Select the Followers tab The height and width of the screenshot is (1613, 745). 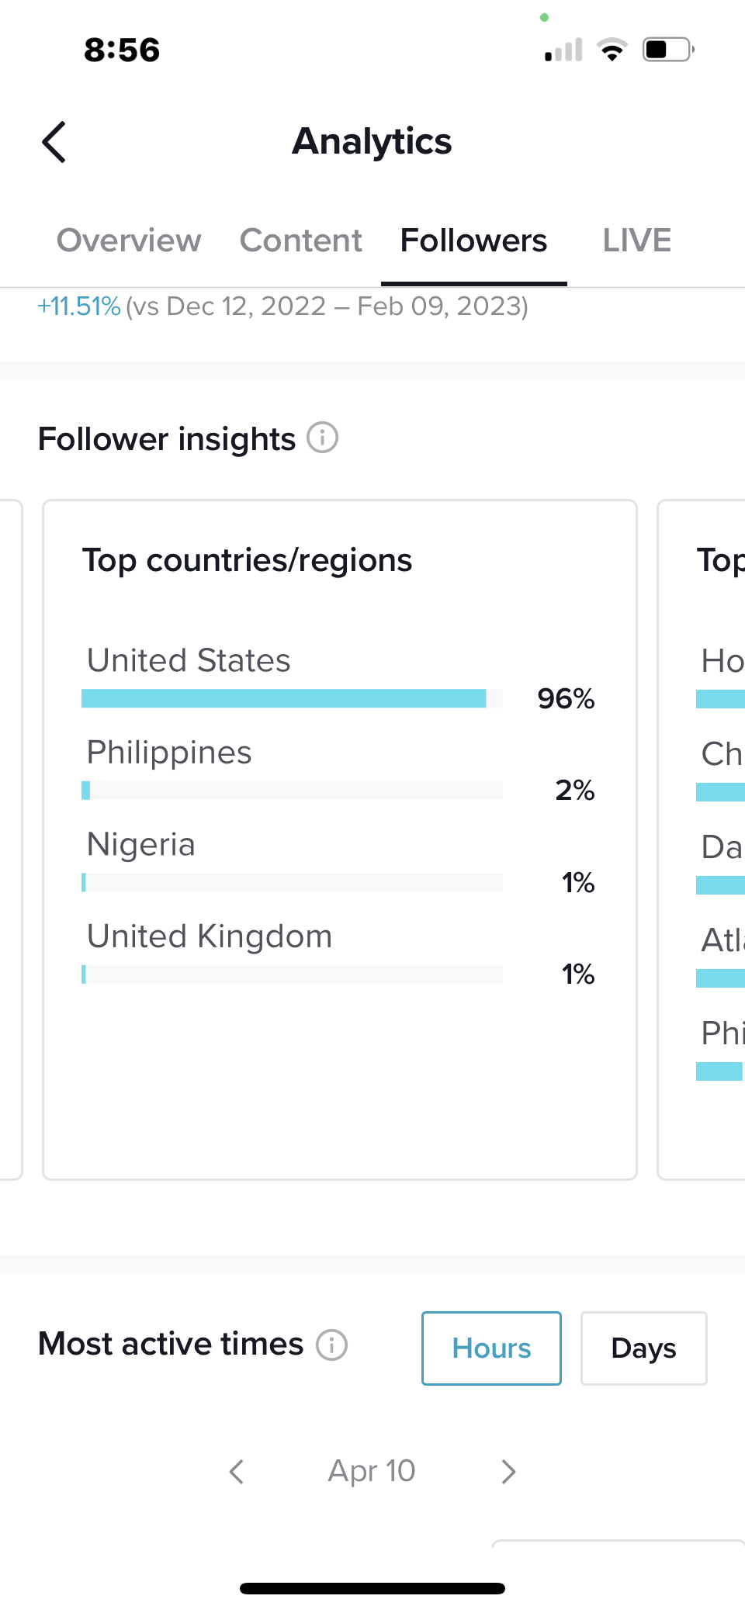tap(473, 241)
